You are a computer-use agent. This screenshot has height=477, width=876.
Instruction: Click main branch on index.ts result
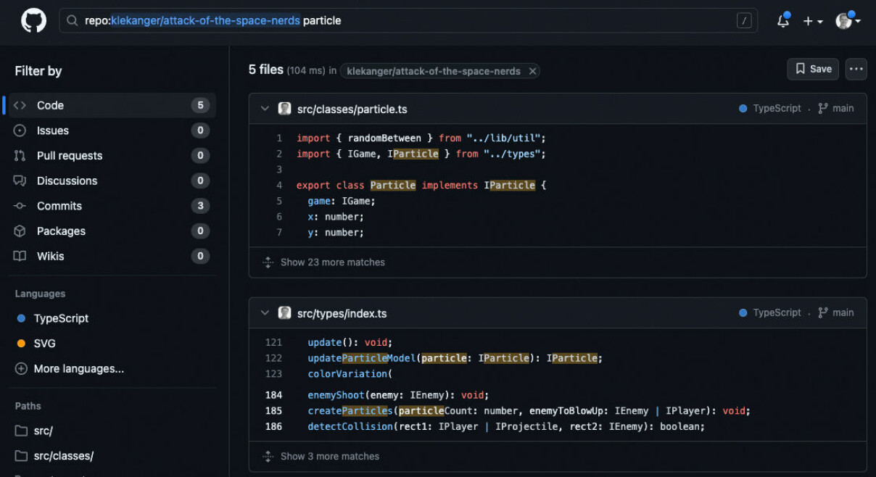(843, 312)
